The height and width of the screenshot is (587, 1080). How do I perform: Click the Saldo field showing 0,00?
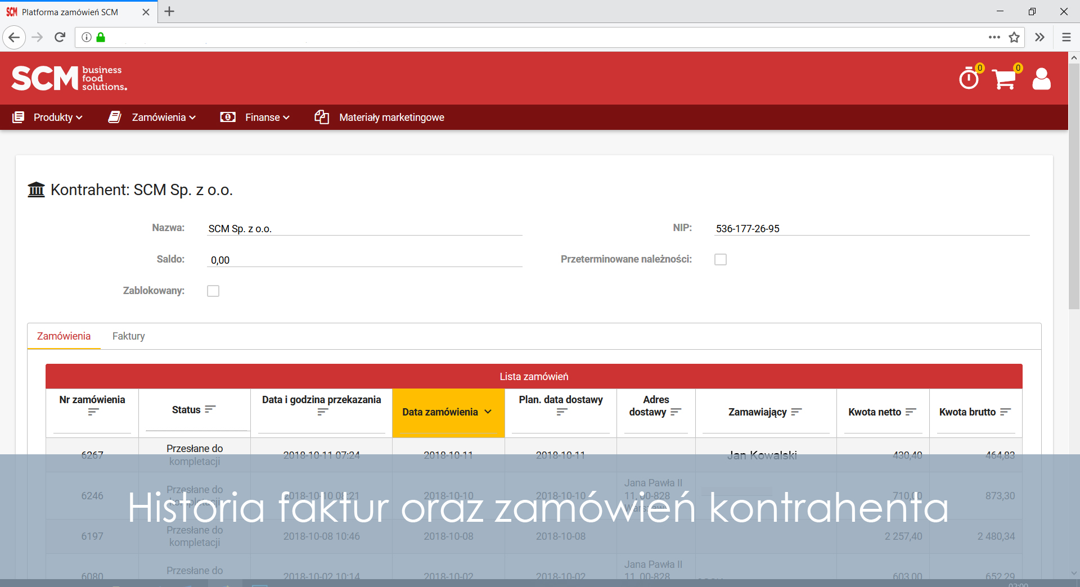pyautogui.click(x=364, y=260)
